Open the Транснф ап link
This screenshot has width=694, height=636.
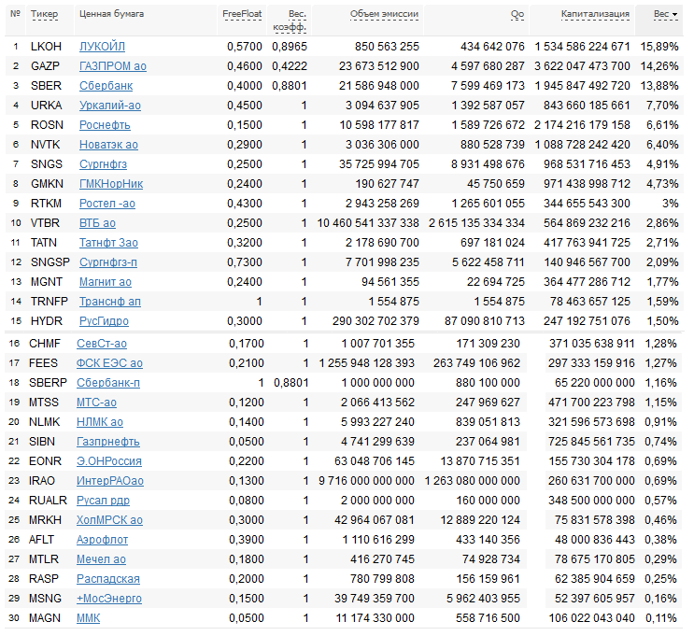[110, 302]
